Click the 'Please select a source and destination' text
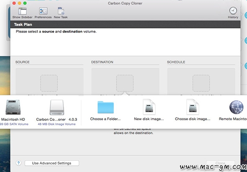The width and height of the screenshot is (247, 172). point(56,31)
